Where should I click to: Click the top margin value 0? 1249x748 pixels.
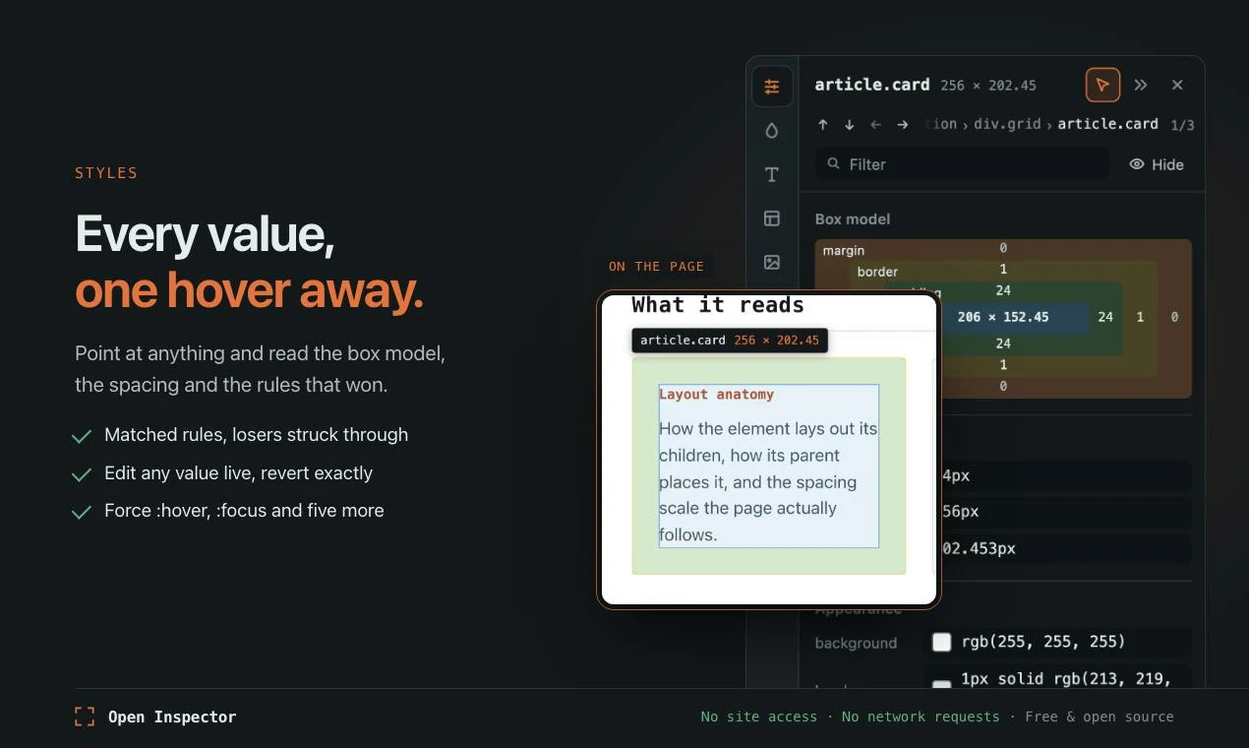1003,248
